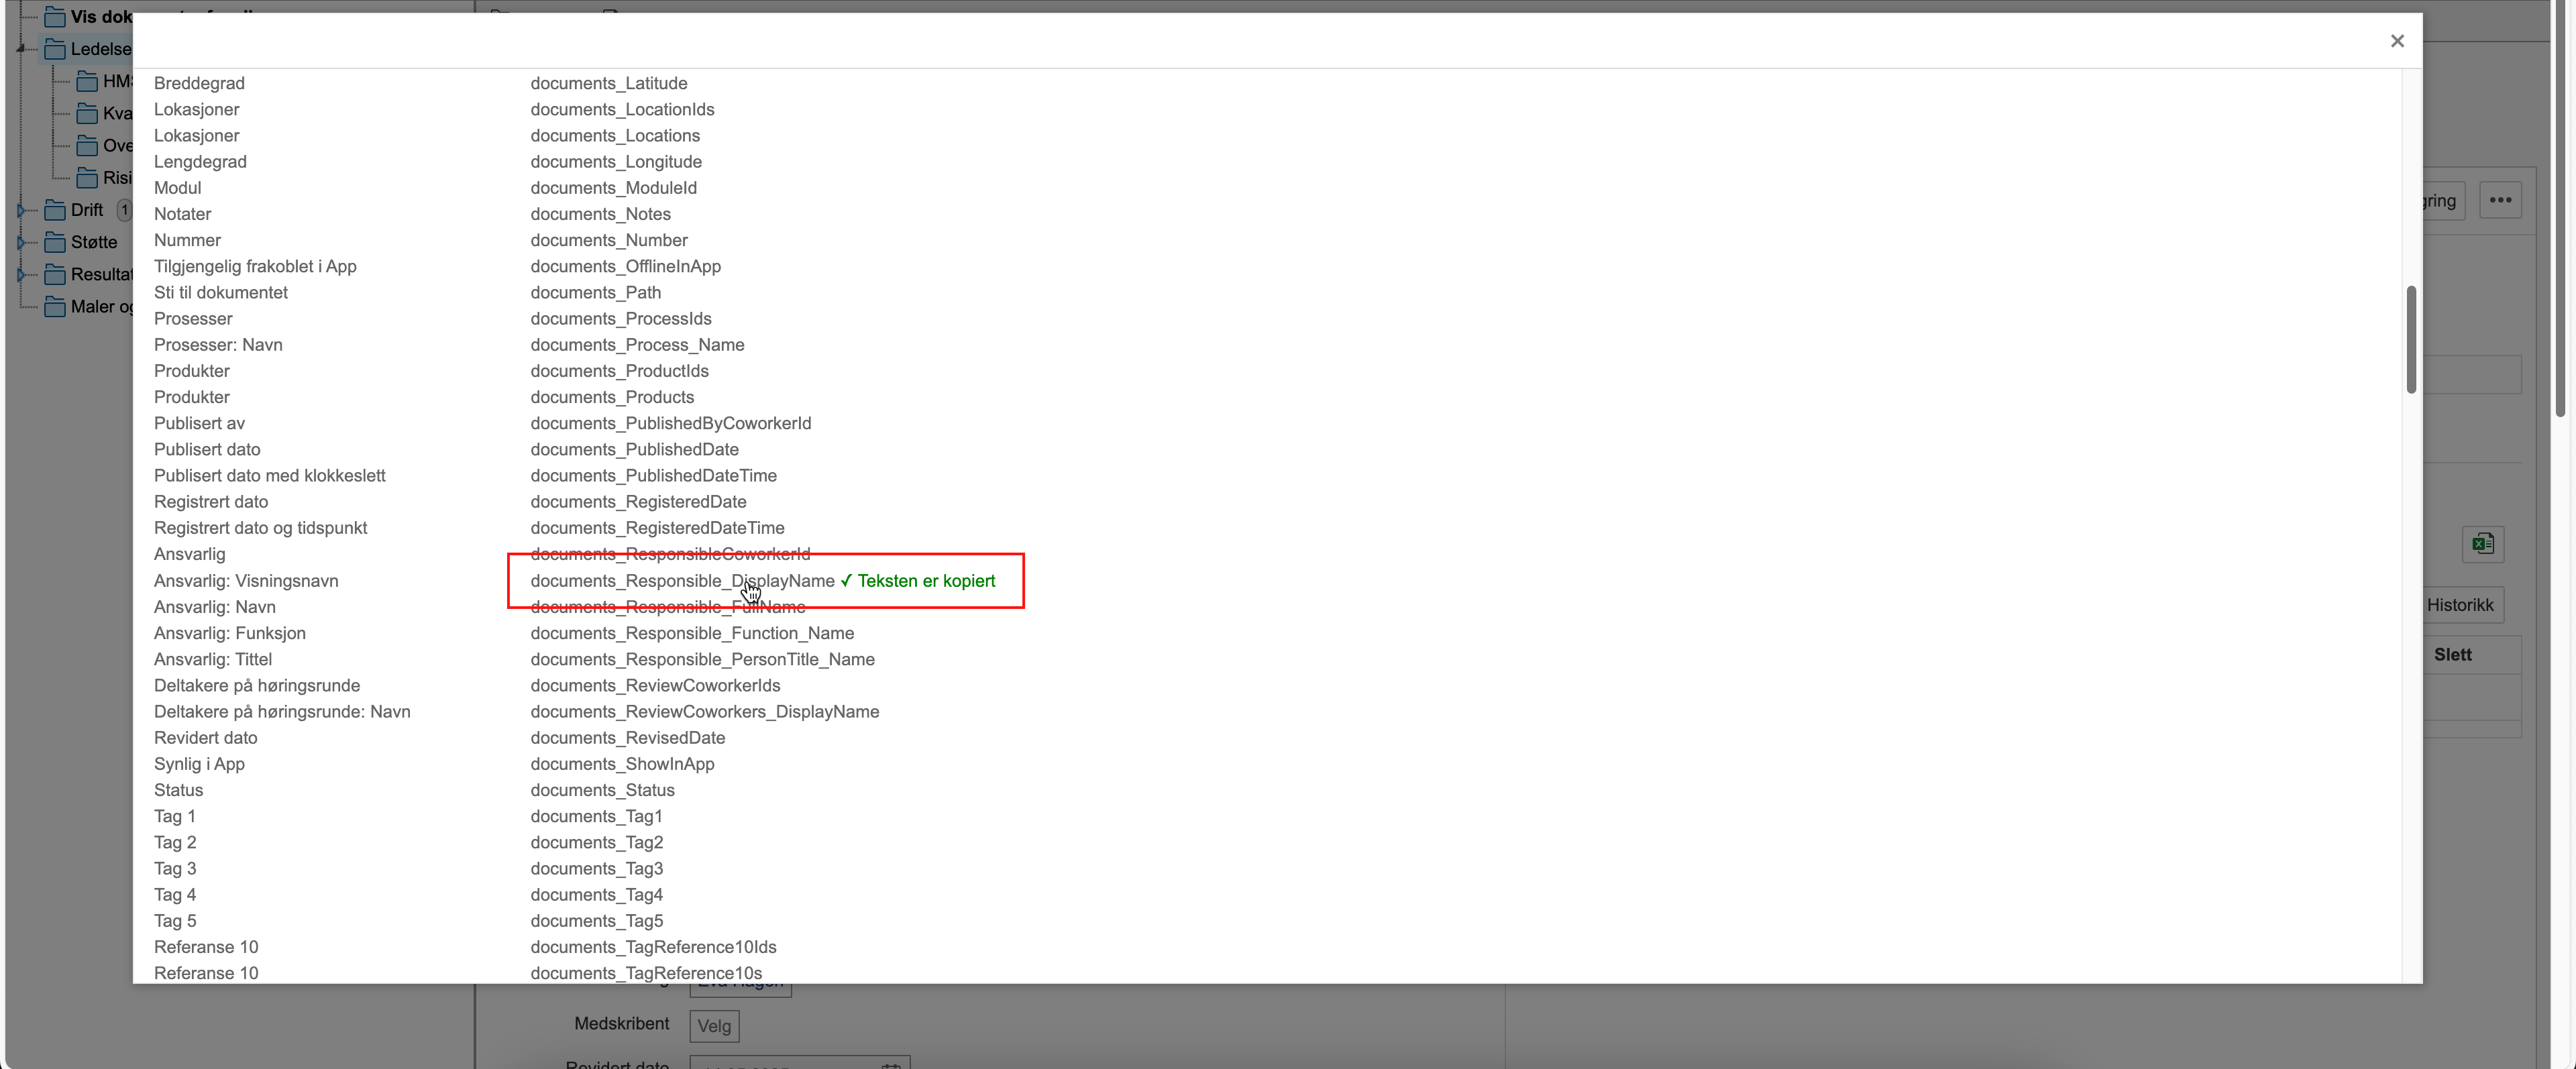Click the Slett column header
Image resolution: width=2576 pixels, height=1069 pixels.
(x=2452, y=655)
